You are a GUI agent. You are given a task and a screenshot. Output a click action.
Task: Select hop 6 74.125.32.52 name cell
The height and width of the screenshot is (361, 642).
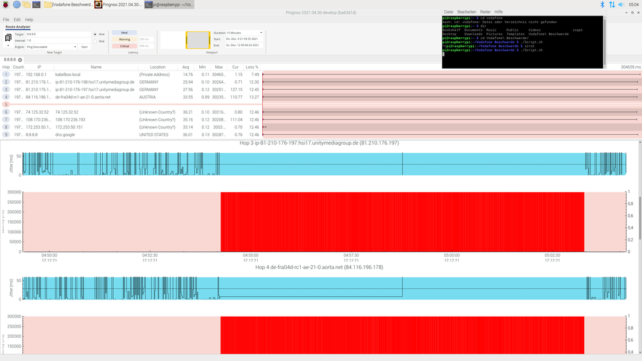(x=96, y=112)
